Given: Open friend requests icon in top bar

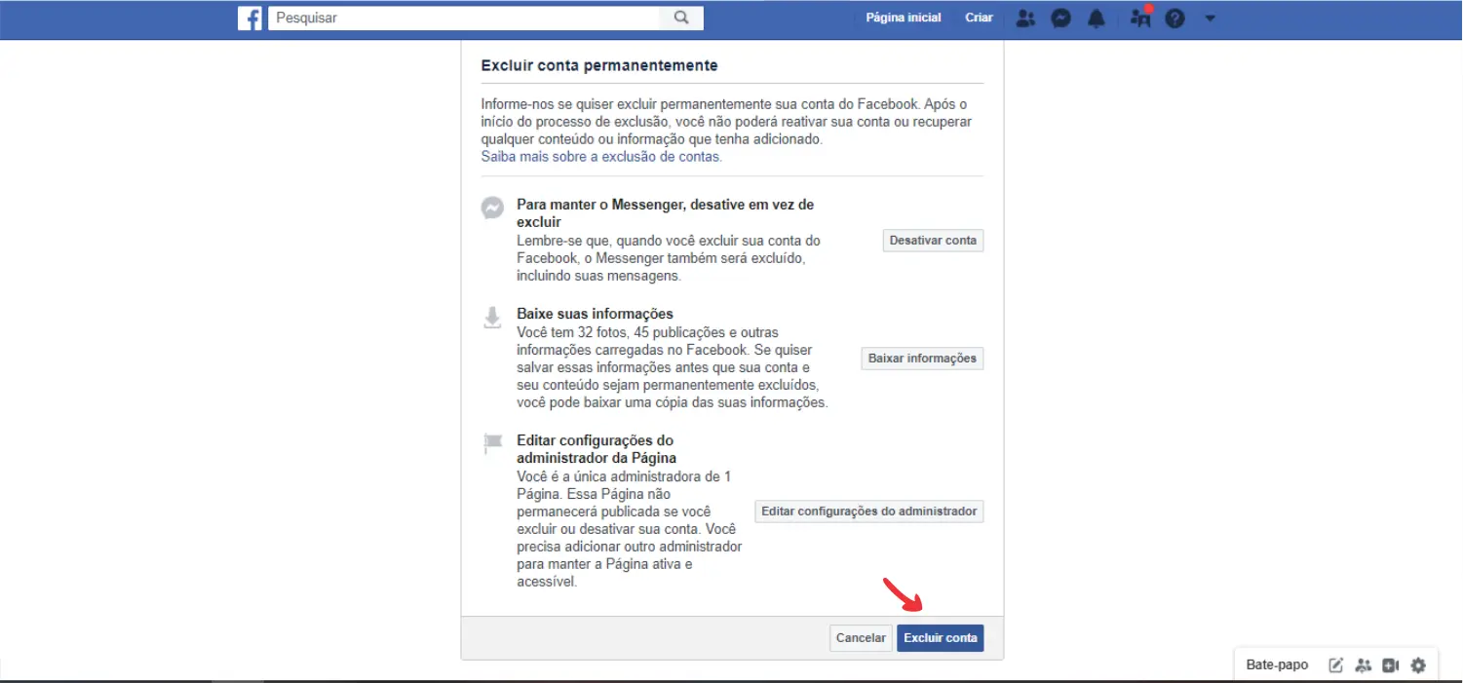Looking at the screenshot, I should coord(1025,18).
